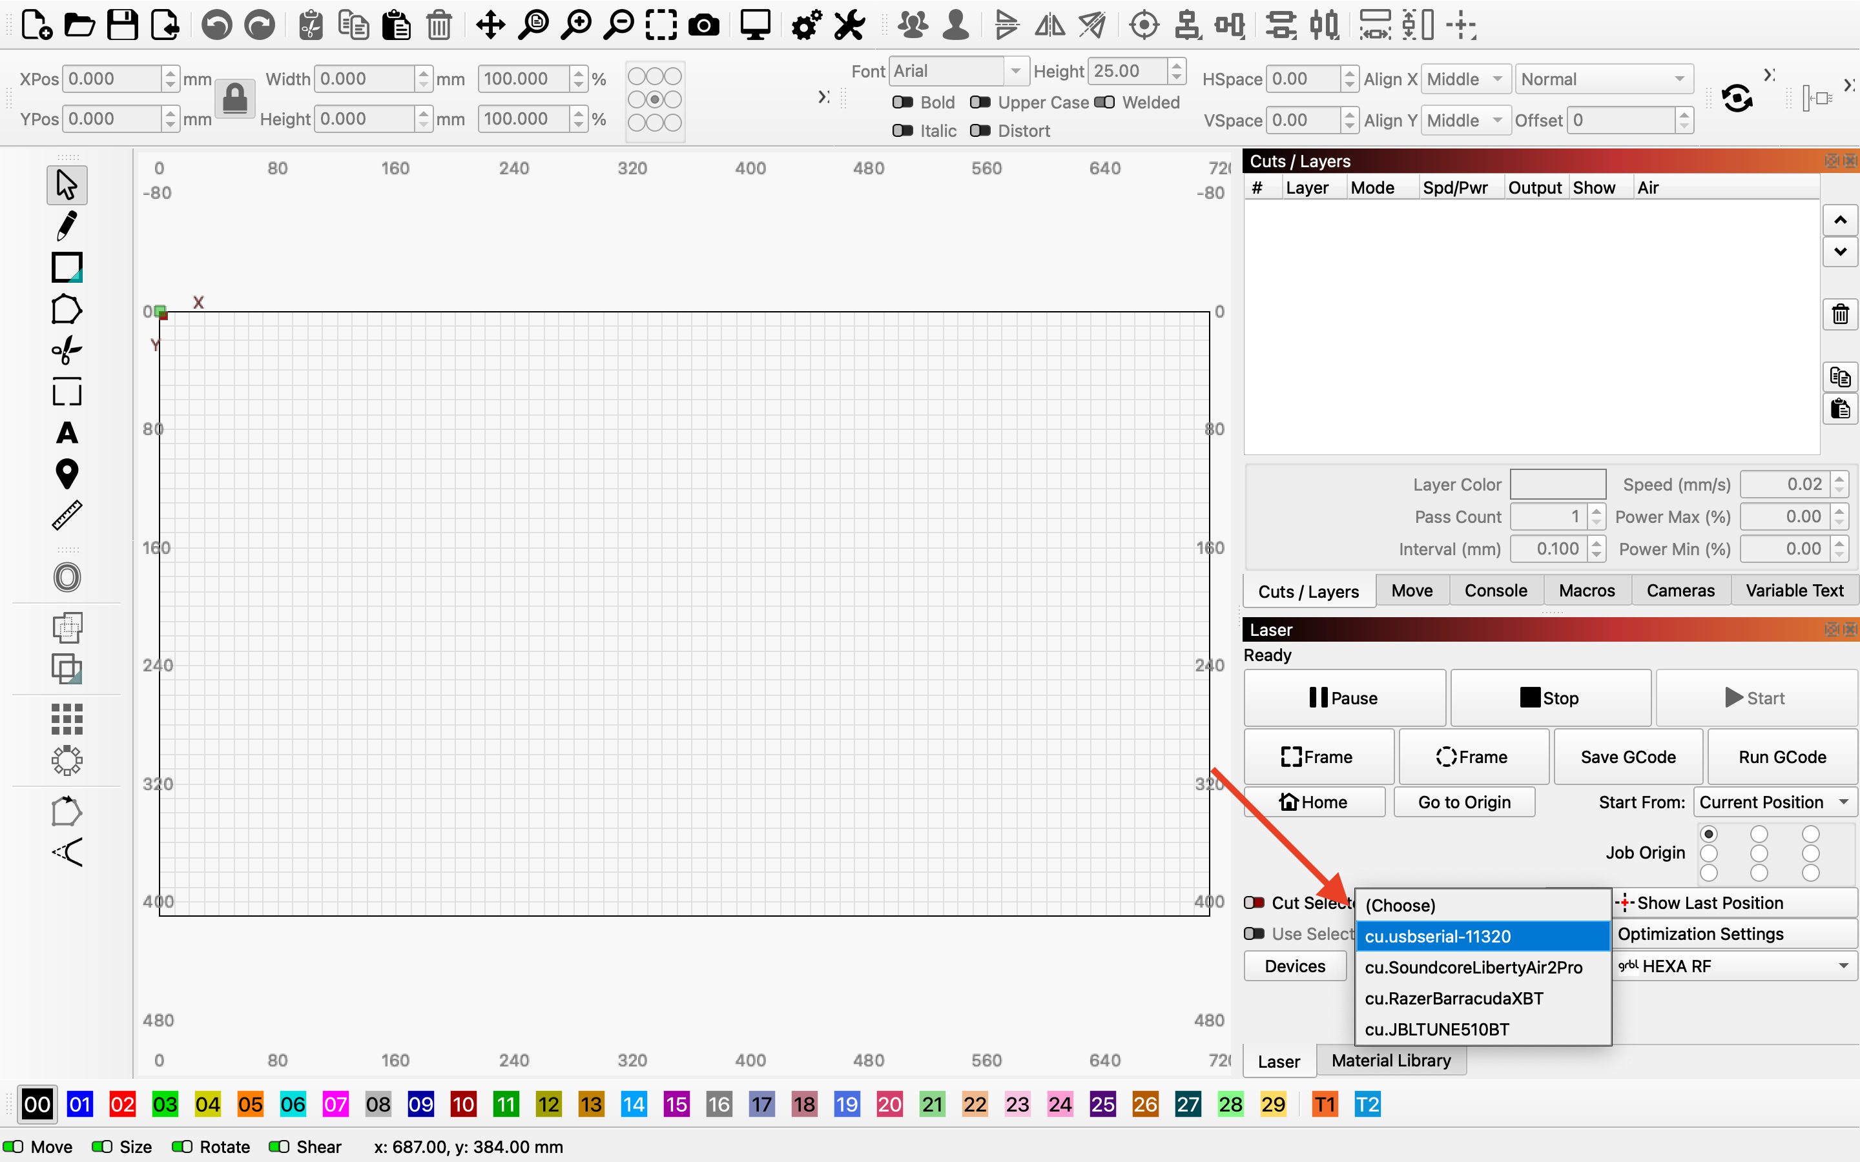Image resolution: width=1860 pixels, height=1162 pixels.
Task: Select the red 02 layer color swatch
Action: 123,1105
